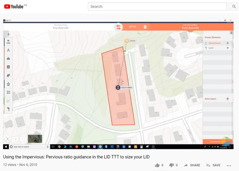The height and width of the screenshot is (171, 239).
Task: Click the video's thumbs-up like button
Action: point(157,165)
